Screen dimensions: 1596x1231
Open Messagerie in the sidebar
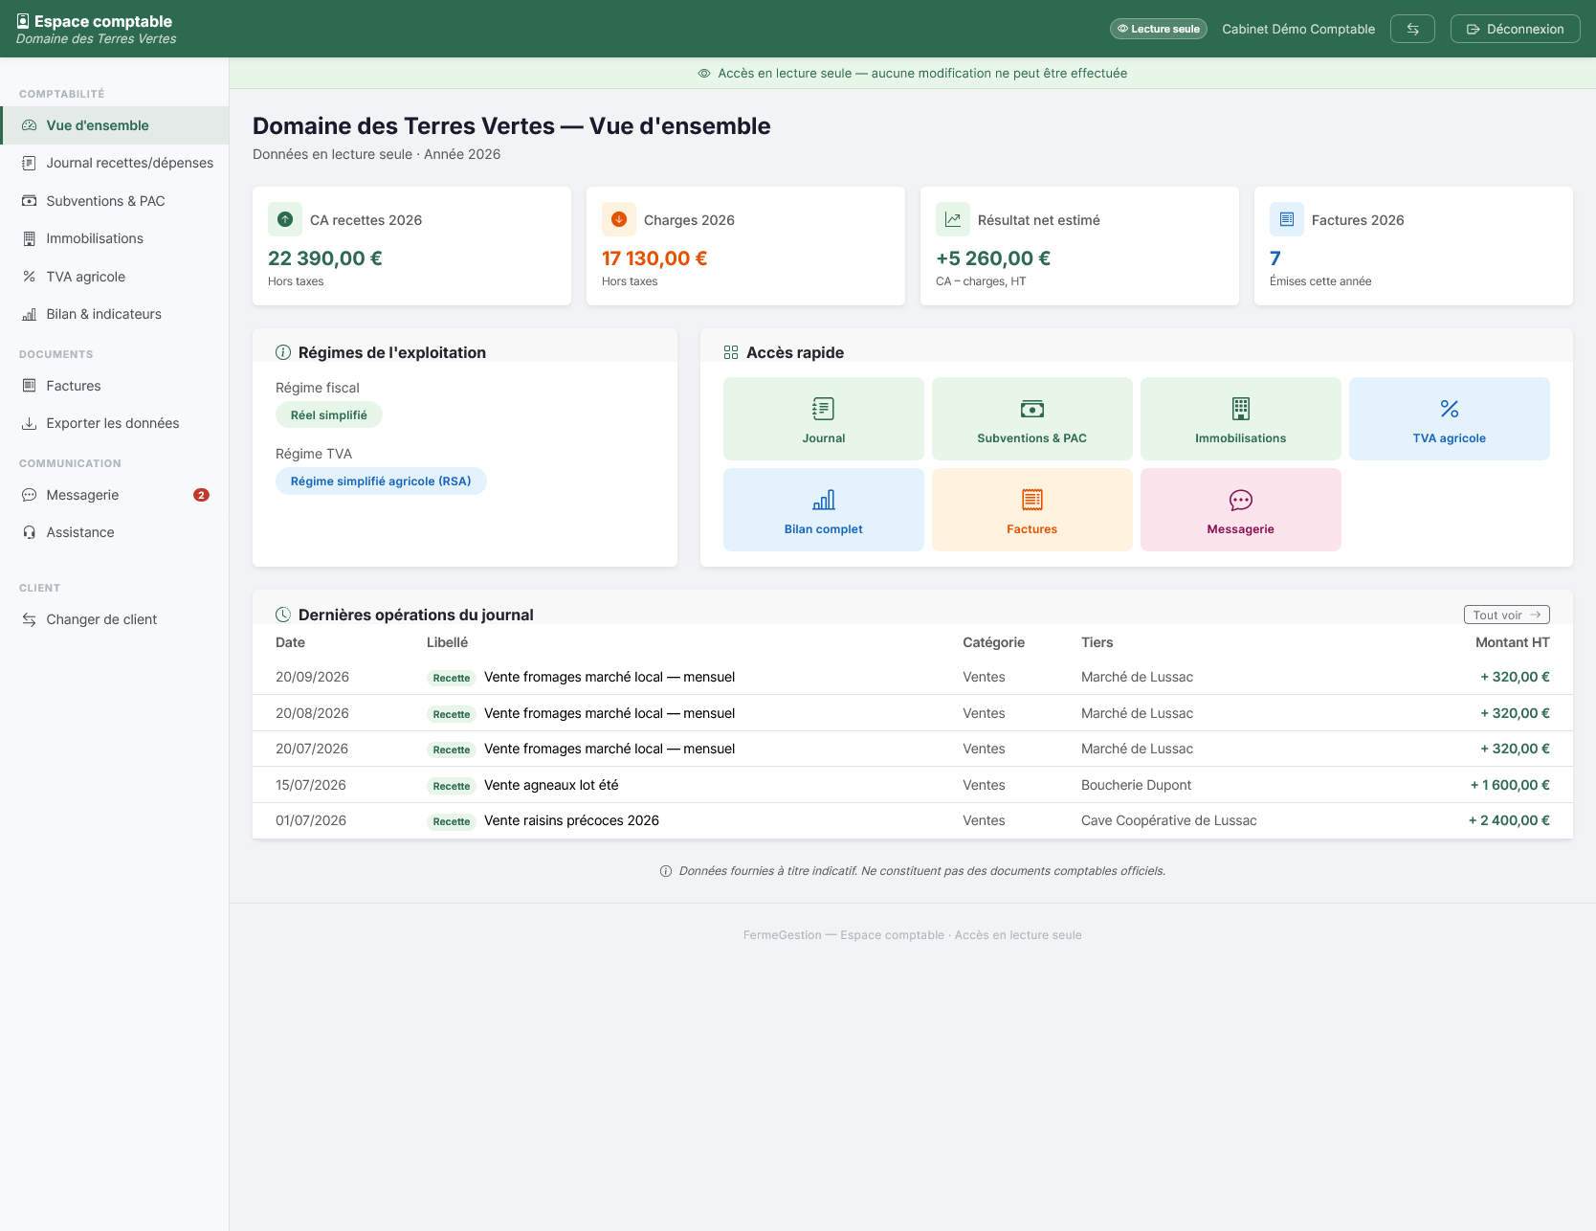(x=115, y=495)
